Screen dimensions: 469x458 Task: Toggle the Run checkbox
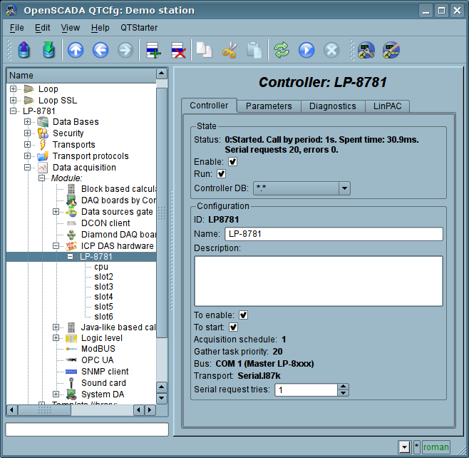click(221, 173)
